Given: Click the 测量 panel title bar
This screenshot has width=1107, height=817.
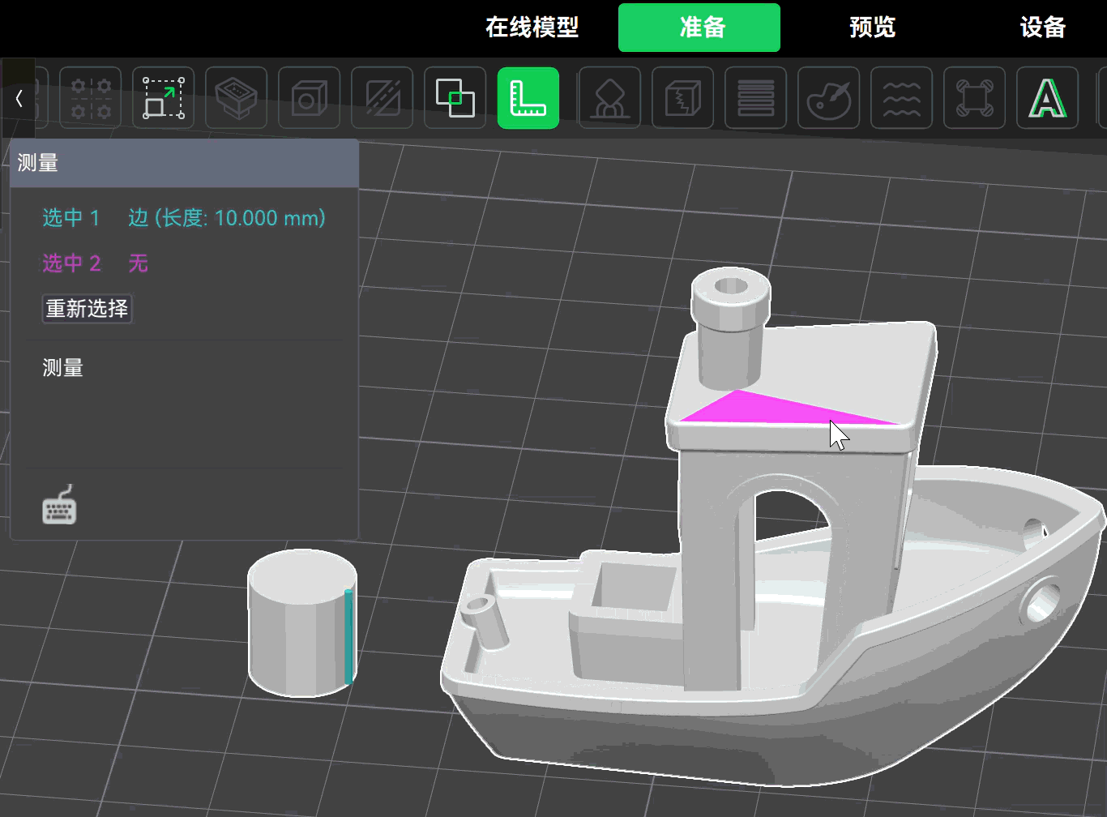Looking at the screenshot, I should 184,163.
